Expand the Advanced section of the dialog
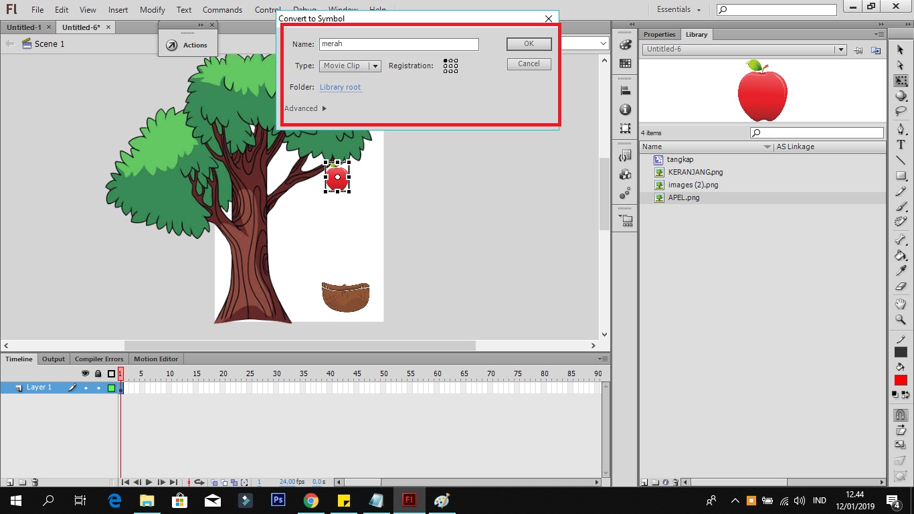 (x=305, y=108)
